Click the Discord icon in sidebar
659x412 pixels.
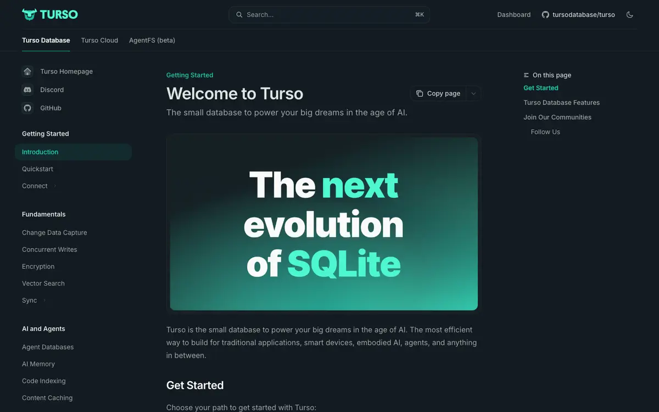27,90
